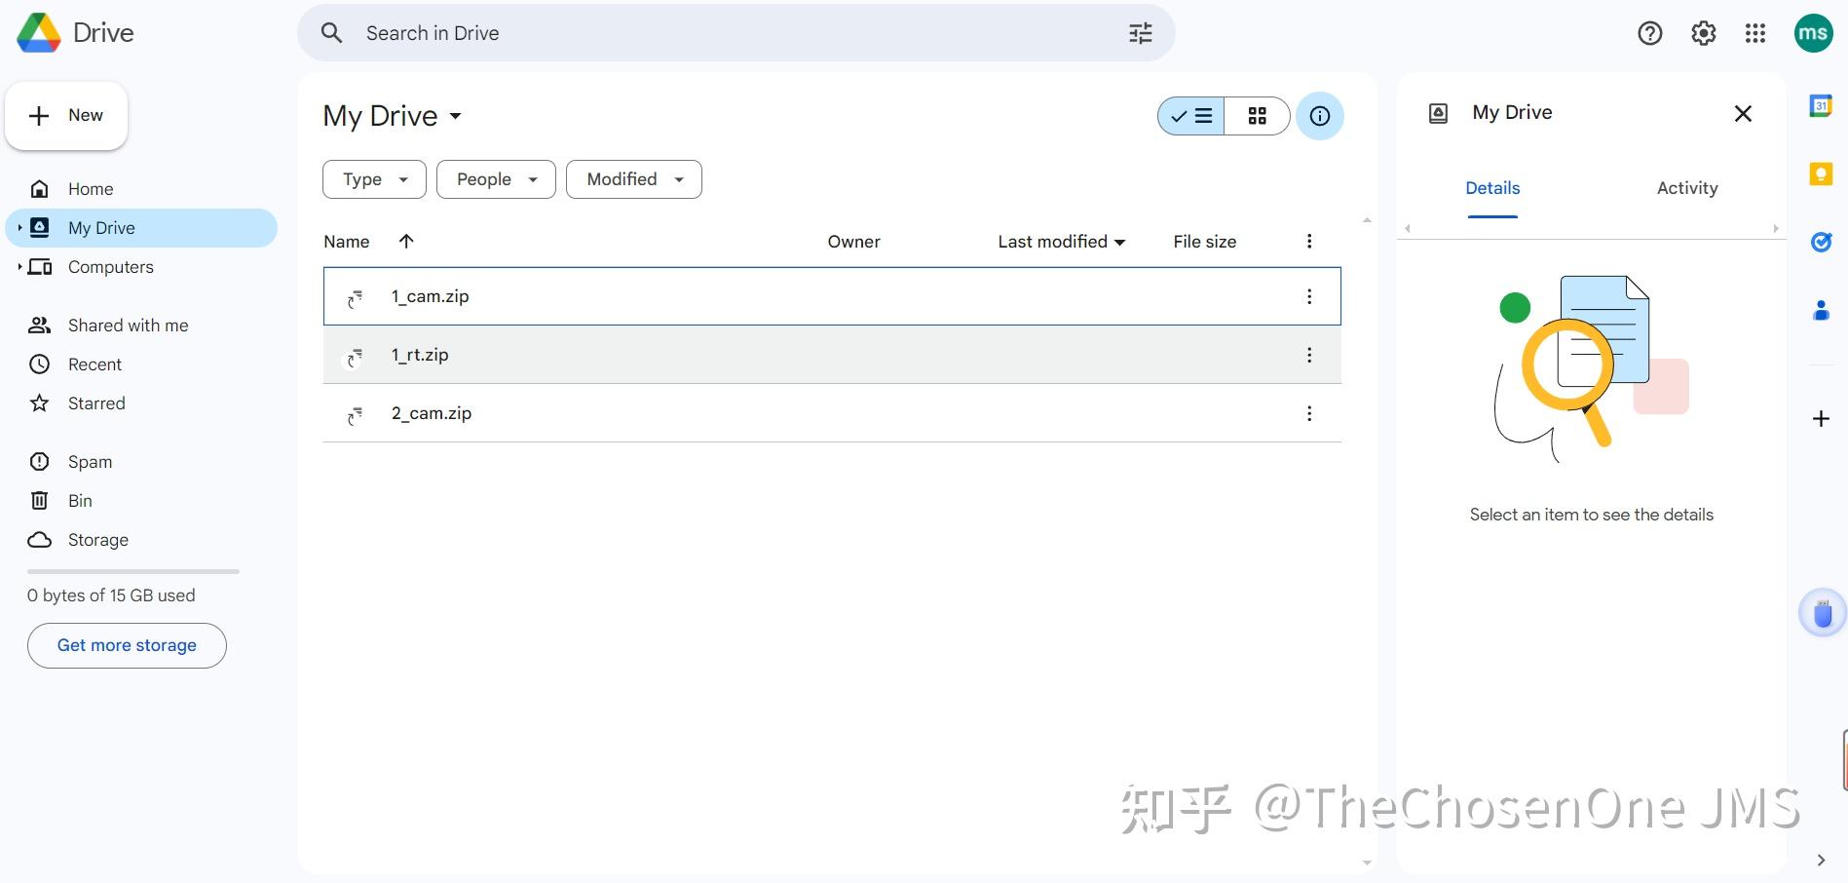Open the Drive home logo
Viewport: 1848px width, 883px height.
74,32
